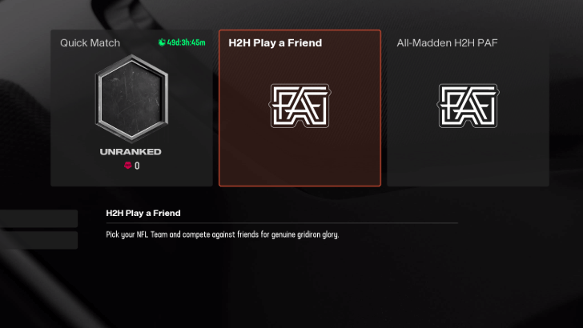Click the lower gray sidebar bar
The width and height of the screenshot is (583, 328).
38,240
